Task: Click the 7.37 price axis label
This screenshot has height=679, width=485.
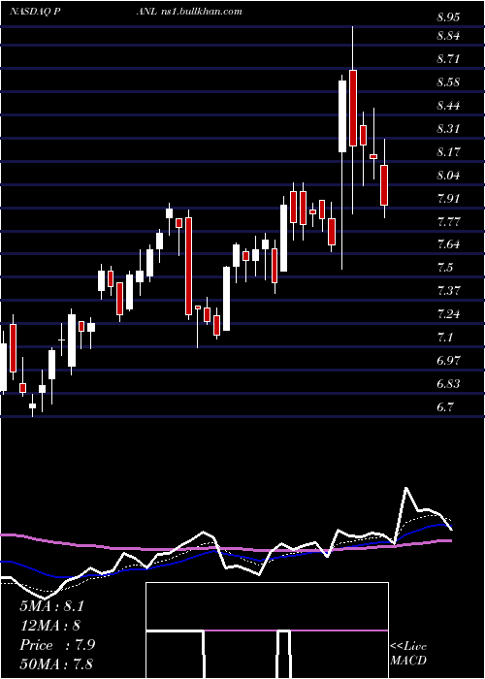Action: point(448,291)
